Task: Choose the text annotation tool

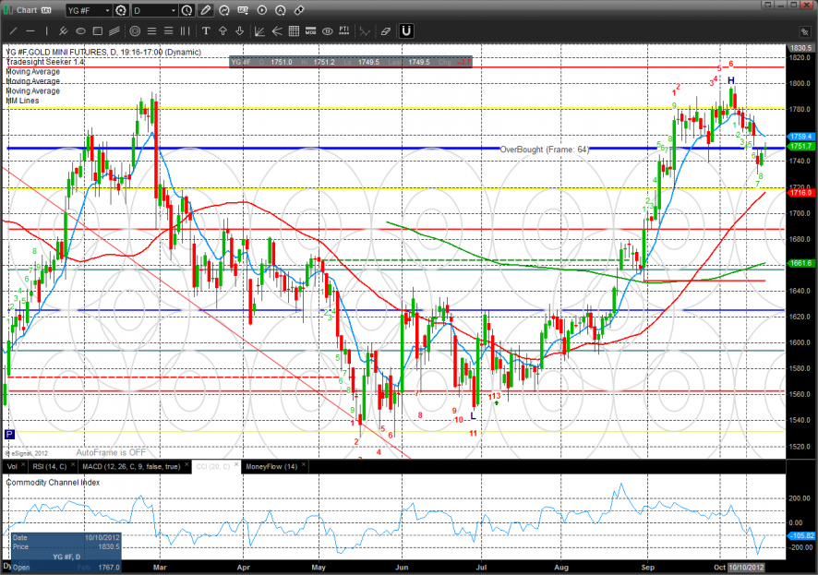Action: (205, 31)
